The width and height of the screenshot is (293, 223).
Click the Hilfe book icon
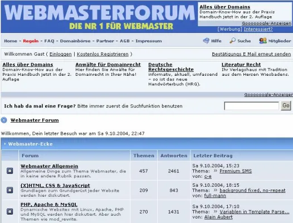tap(206, 41)
